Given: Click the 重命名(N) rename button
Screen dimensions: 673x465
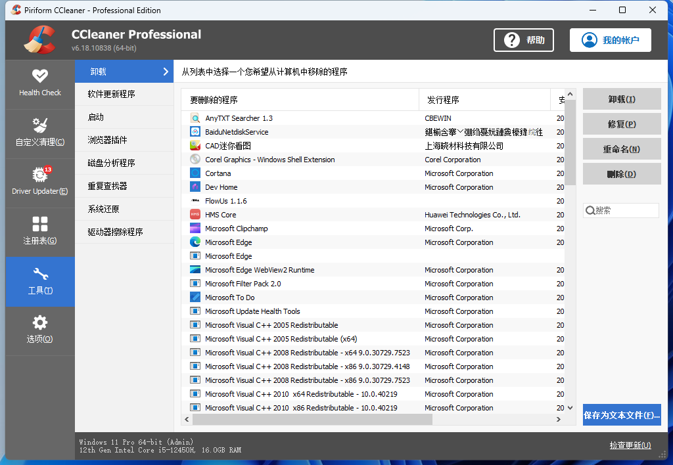Looking at the screenshot, I should click(x=622, y=149).
